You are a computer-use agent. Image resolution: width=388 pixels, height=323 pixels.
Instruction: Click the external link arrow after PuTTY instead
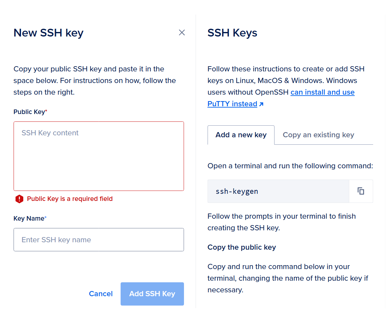[x=261, y=104]
